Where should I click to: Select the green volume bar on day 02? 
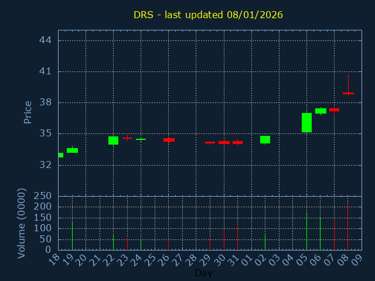pos(265,242)
